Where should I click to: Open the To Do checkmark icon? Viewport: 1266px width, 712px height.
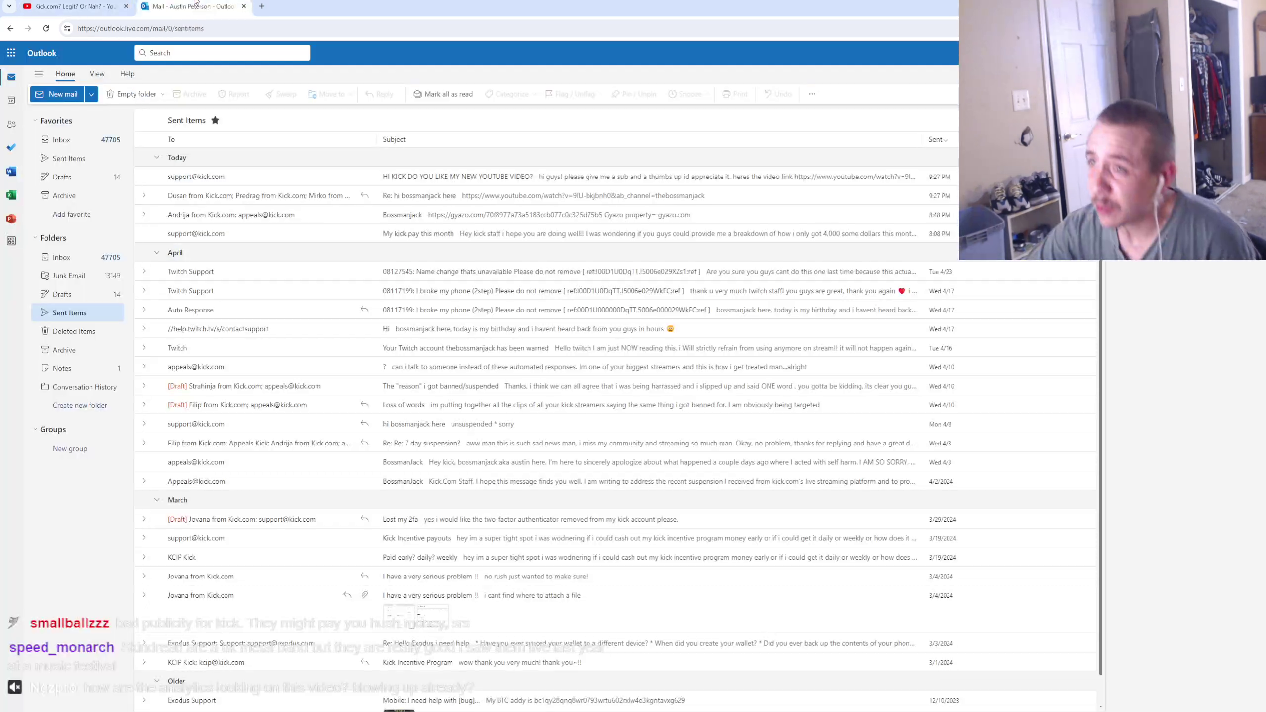(11, 147)
